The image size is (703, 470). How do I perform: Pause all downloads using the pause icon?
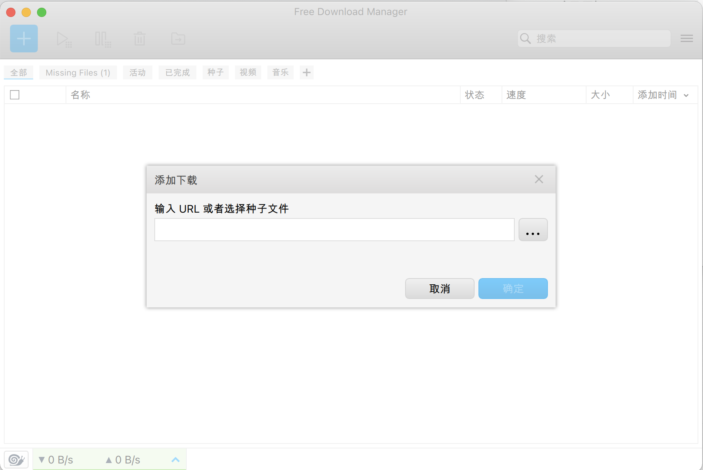click(103, 39)
